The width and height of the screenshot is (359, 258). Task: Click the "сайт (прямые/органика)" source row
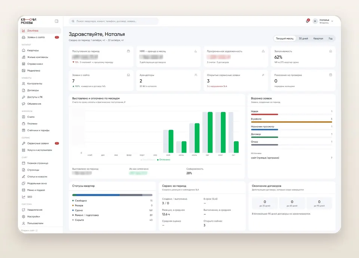coord(291,158)
